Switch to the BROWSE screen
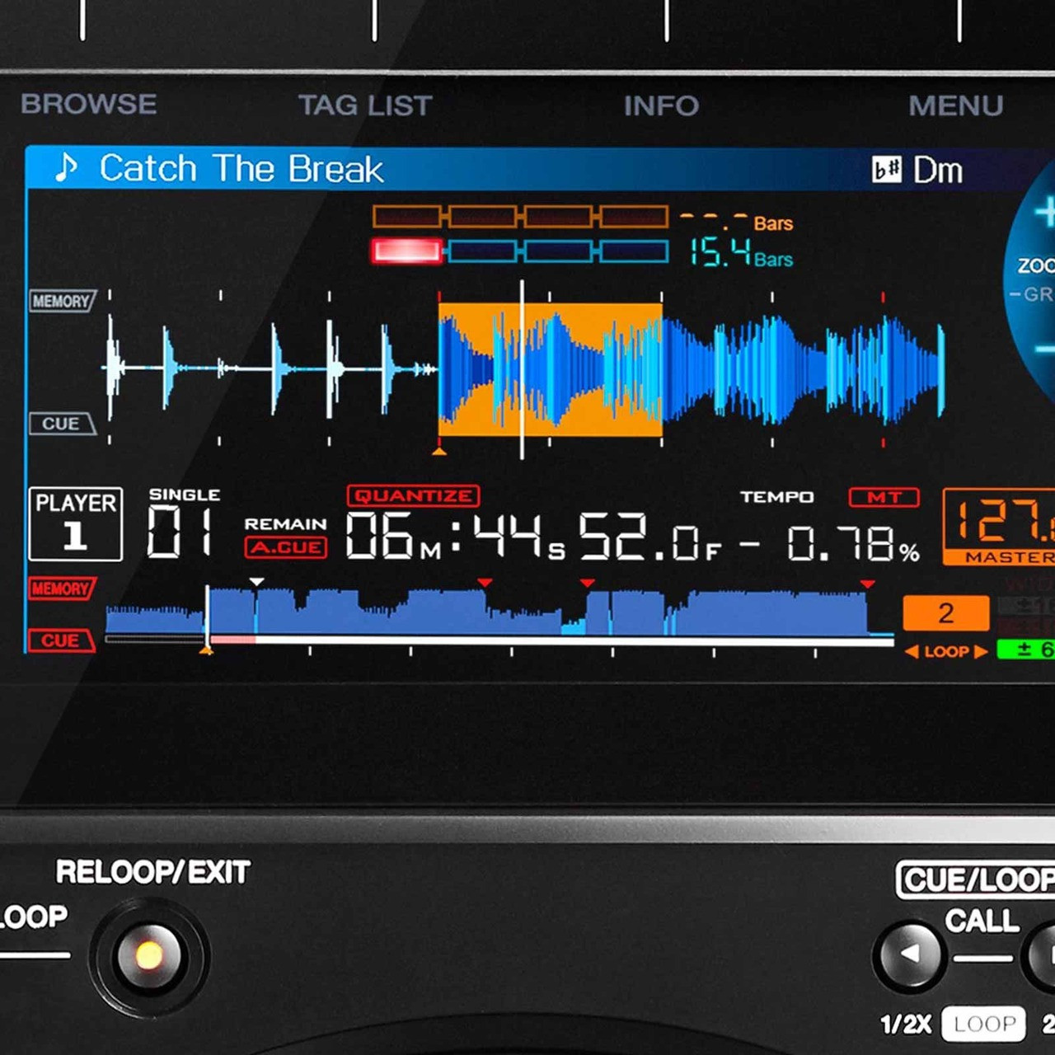Screen dimensions: 1055x1055 (x=87, y=105)
